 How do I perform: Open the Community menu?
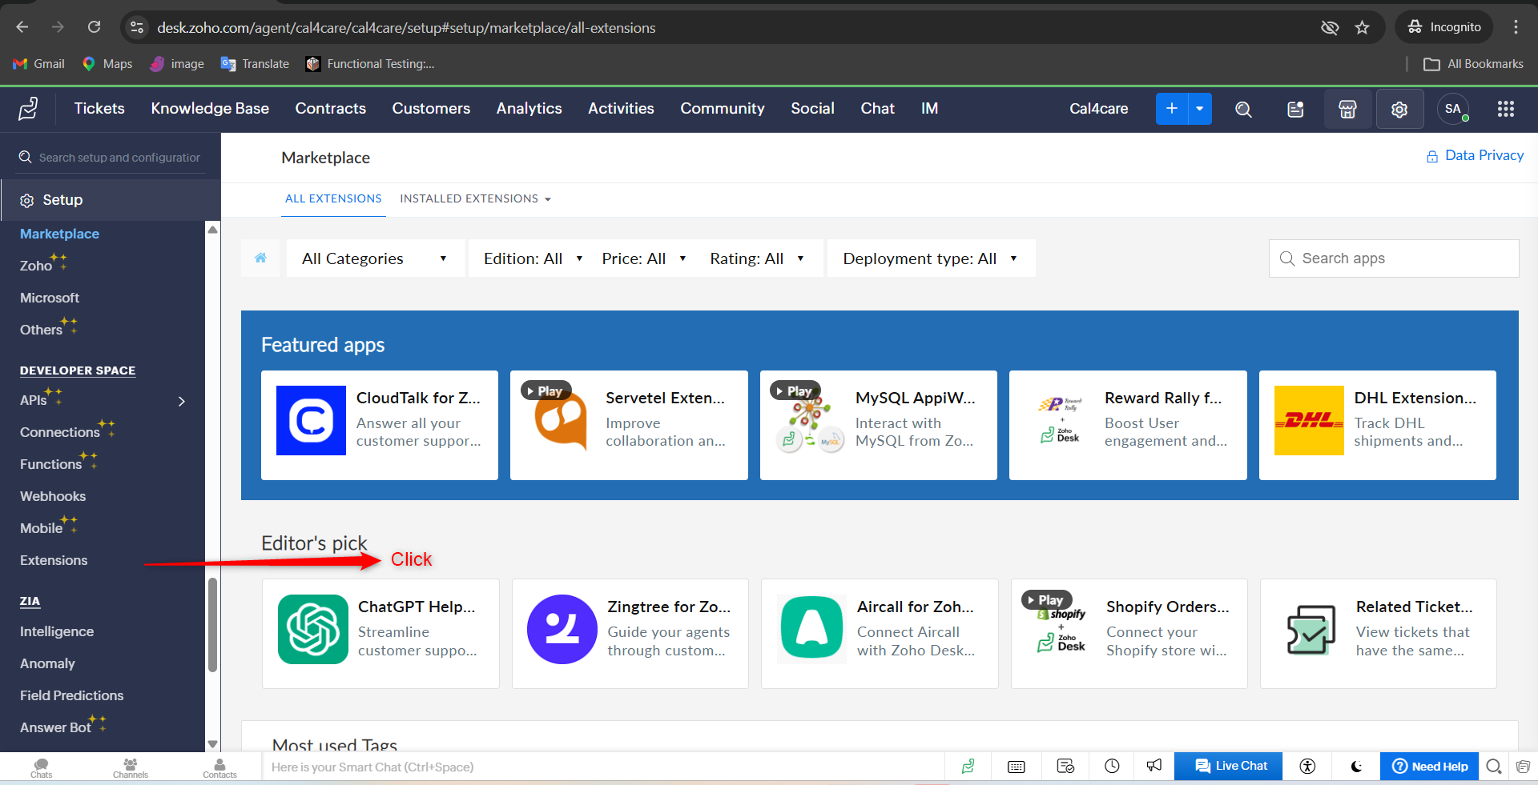(x=723, y=108)
